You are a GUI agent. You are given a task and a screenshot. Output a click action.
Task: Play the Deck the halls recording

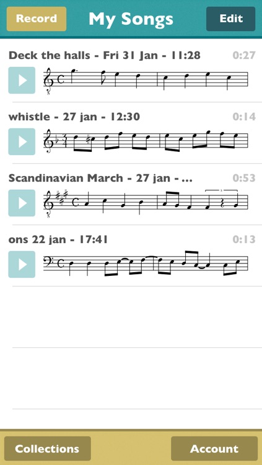pyautogui.click(x=22, y=81)
